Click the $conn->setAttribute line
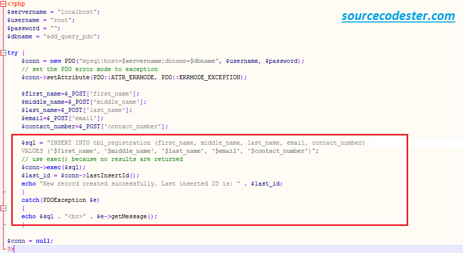The image size is (463, 253). click(134, 78)
